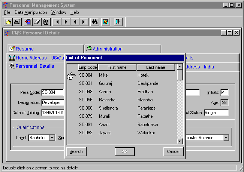Open the Level dropdown showing Bachelors

point(52,138)
